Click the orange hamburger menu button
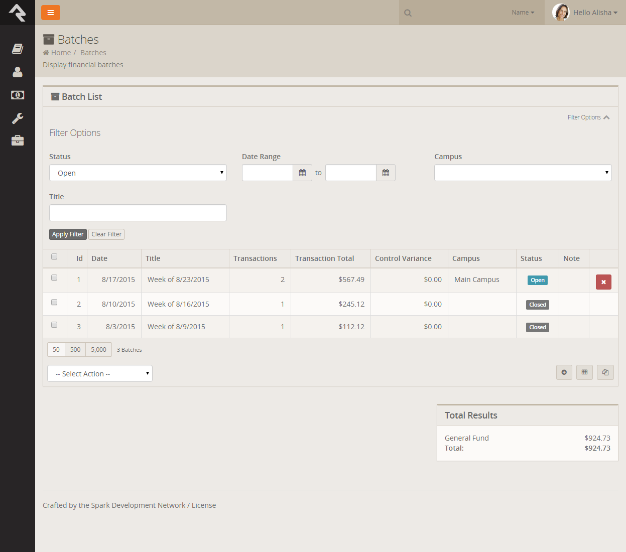 coord(51,13)
